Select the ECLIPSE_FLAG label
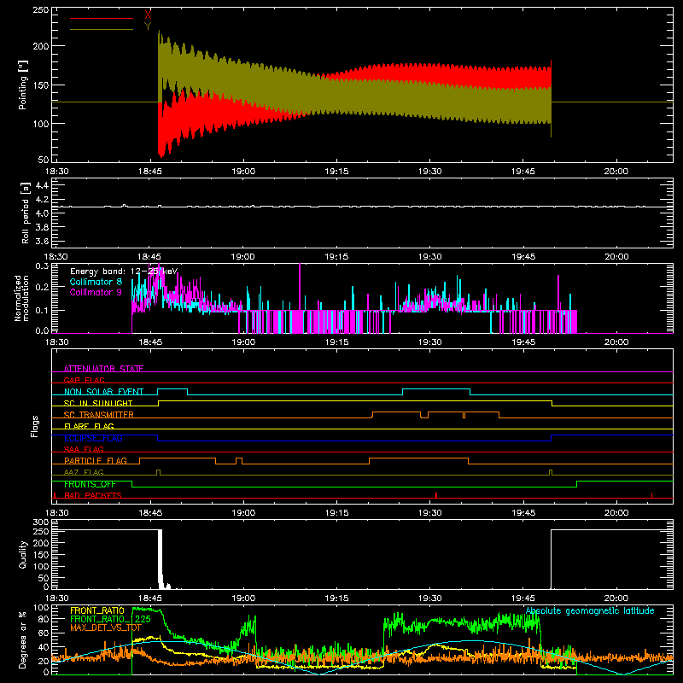Image resolution: width=683 pixels, height=683 pixels. coord(93,438)
